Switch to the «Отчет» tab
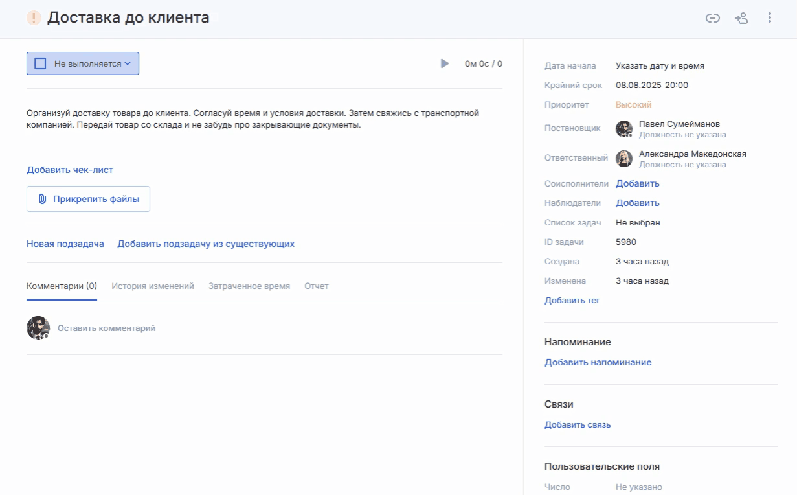 click(x=316, y=286)
